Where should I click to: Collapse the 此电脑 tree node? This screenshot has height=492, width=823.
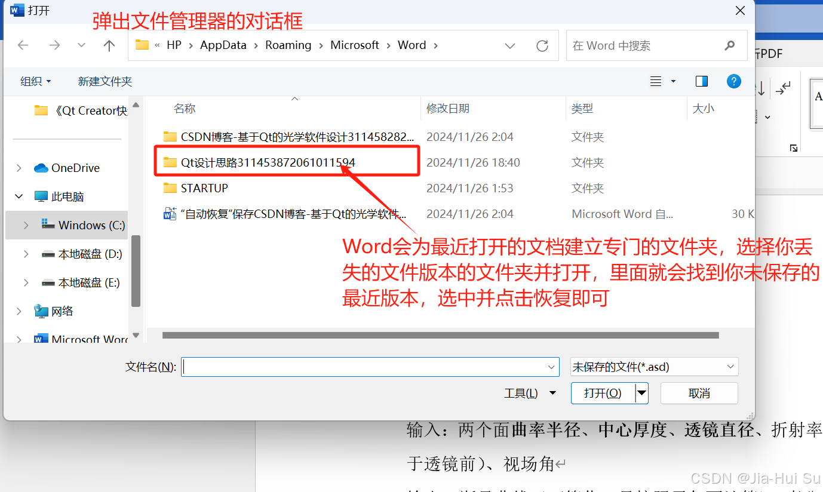point(20,196)
